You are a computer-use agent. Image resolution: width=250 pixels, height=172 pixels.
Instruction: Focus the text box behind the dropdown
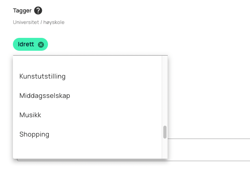(209, 150)
